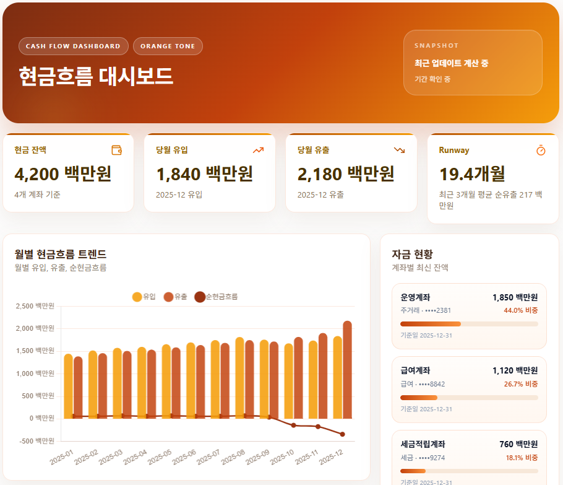Open the Snapshot update panel
This screenshot has width=563, height=485.
click(473, 63)
